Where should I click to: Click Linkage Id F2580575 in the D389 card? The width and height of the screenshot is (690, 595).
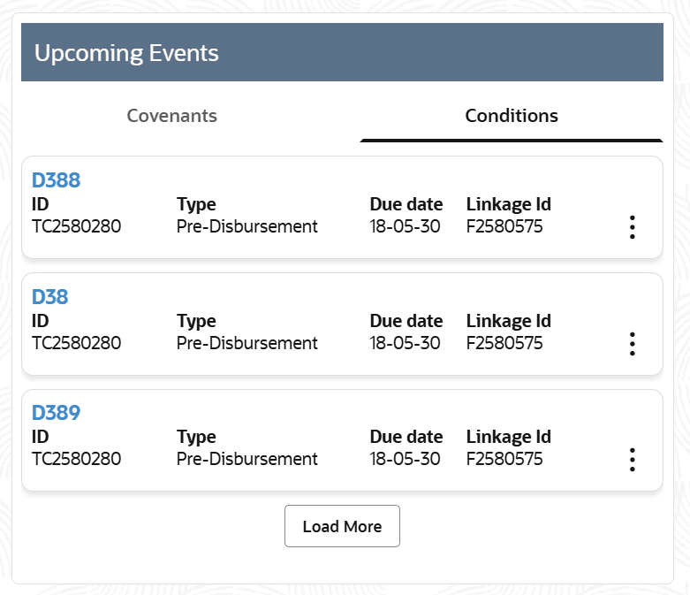(504, 460)
